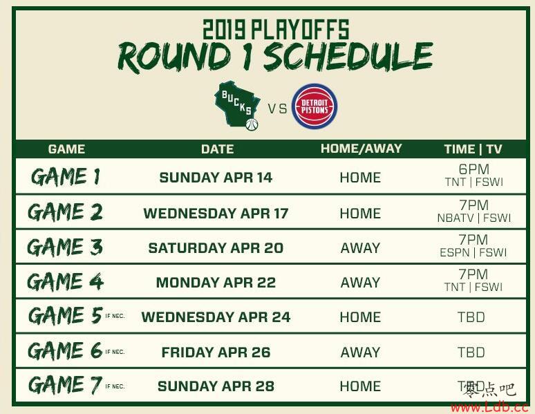Click the TIME | TV column header
This screenshot has width=535, height=414.
click(x=473, y=149)
